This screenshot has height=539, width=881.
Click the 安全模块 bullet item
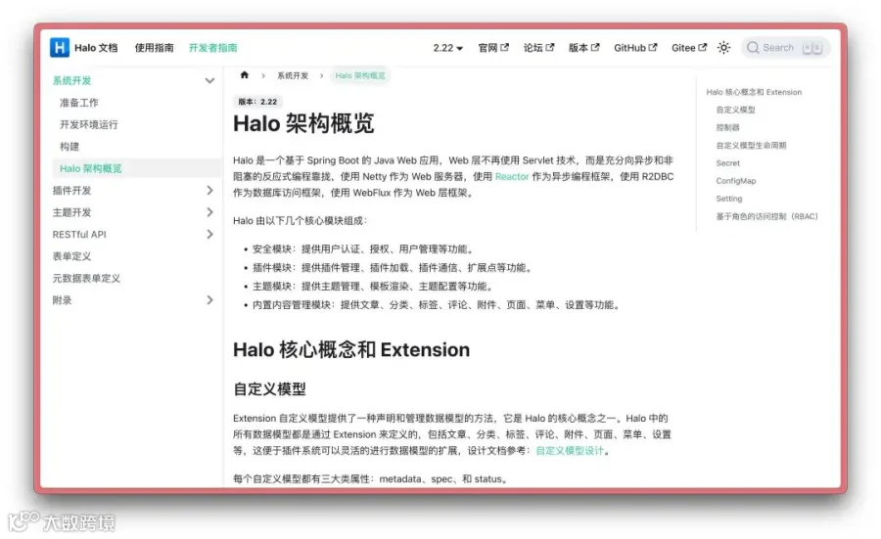tap(363, 248)
